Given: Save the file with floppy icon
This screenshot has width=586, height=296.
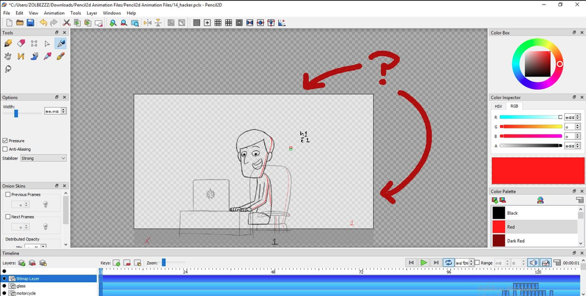Looking at the screenshot, I should coord(31,23).
